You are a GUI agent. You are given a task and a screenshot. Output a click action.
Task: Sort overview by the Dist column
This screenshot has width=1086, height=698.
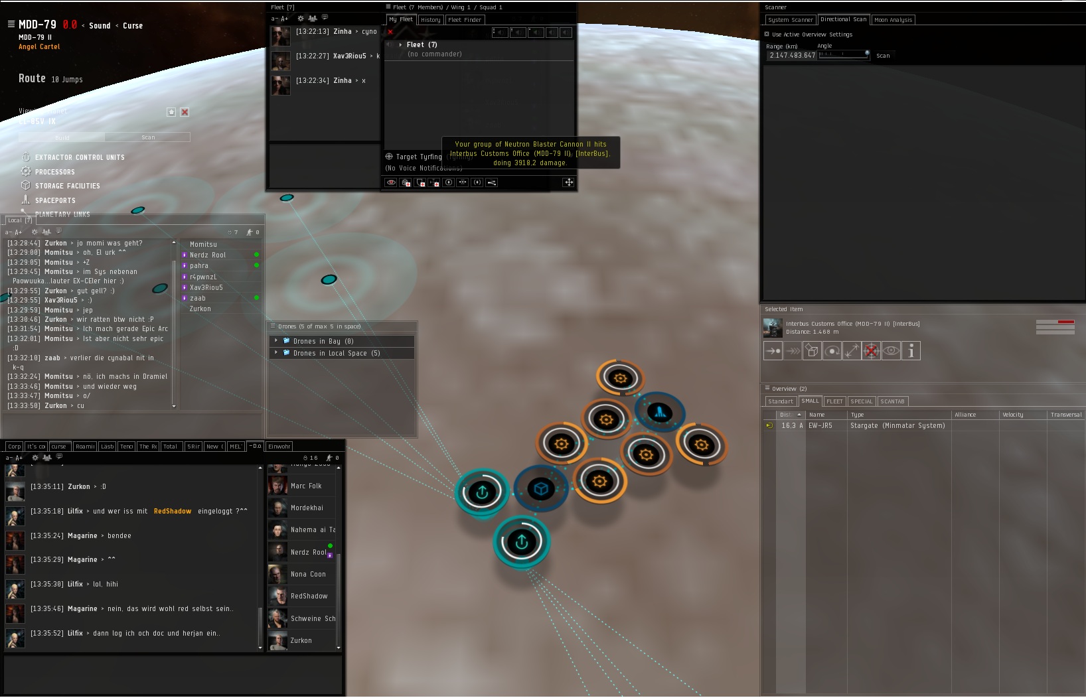point(790,415)
